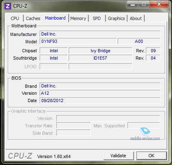Click the CPU-Z logo at bottom left

pyautogui.click(x=20, y=156)
